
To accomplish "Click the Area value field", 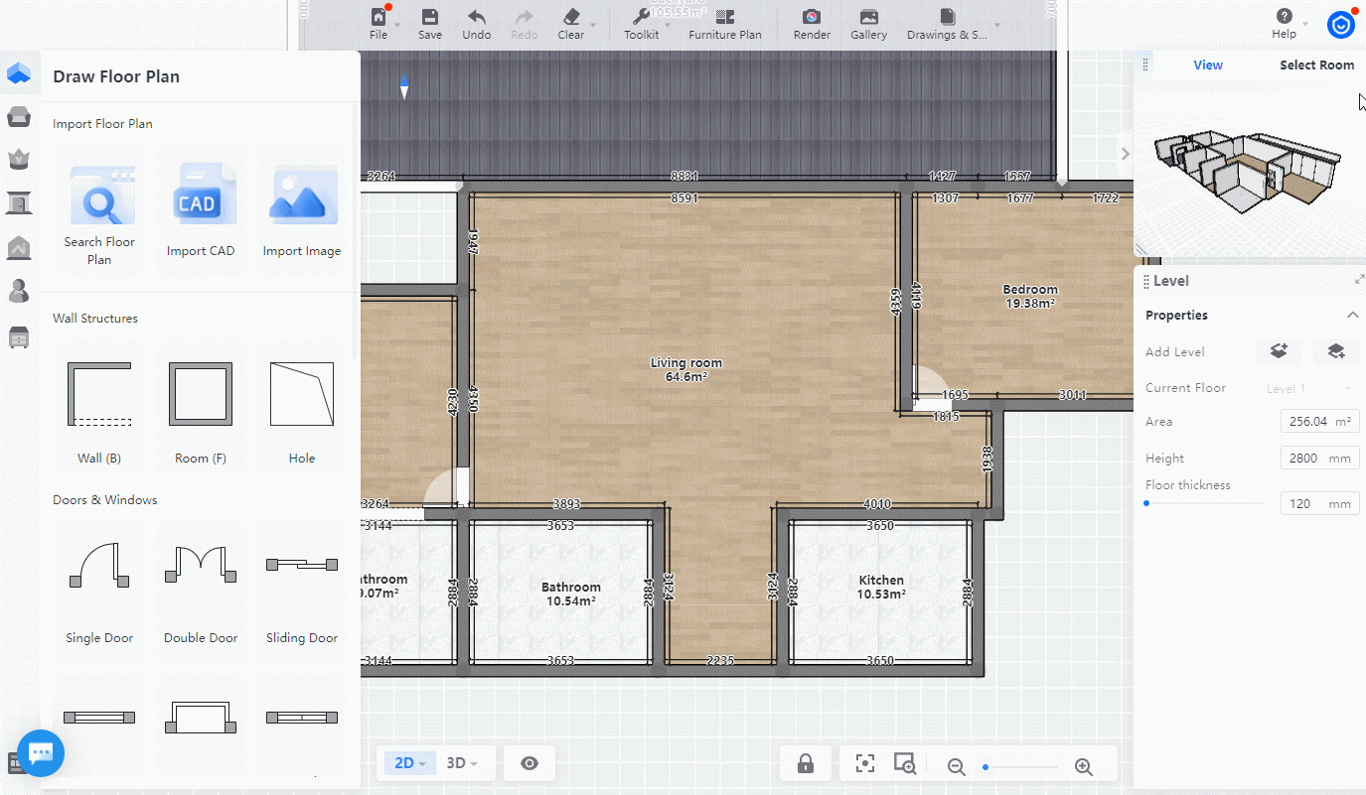I will (x=1319, y=421).
